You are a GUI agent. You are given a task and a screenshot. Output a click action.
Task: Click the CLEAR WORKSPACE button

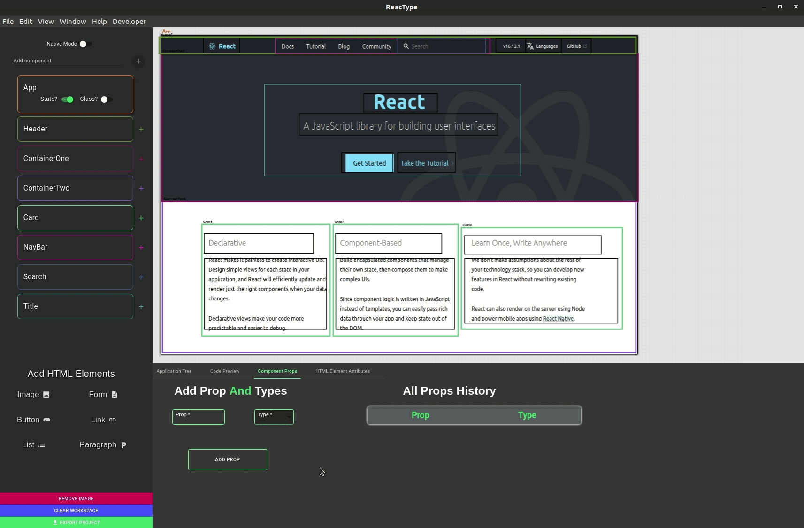tap(76, 511)
